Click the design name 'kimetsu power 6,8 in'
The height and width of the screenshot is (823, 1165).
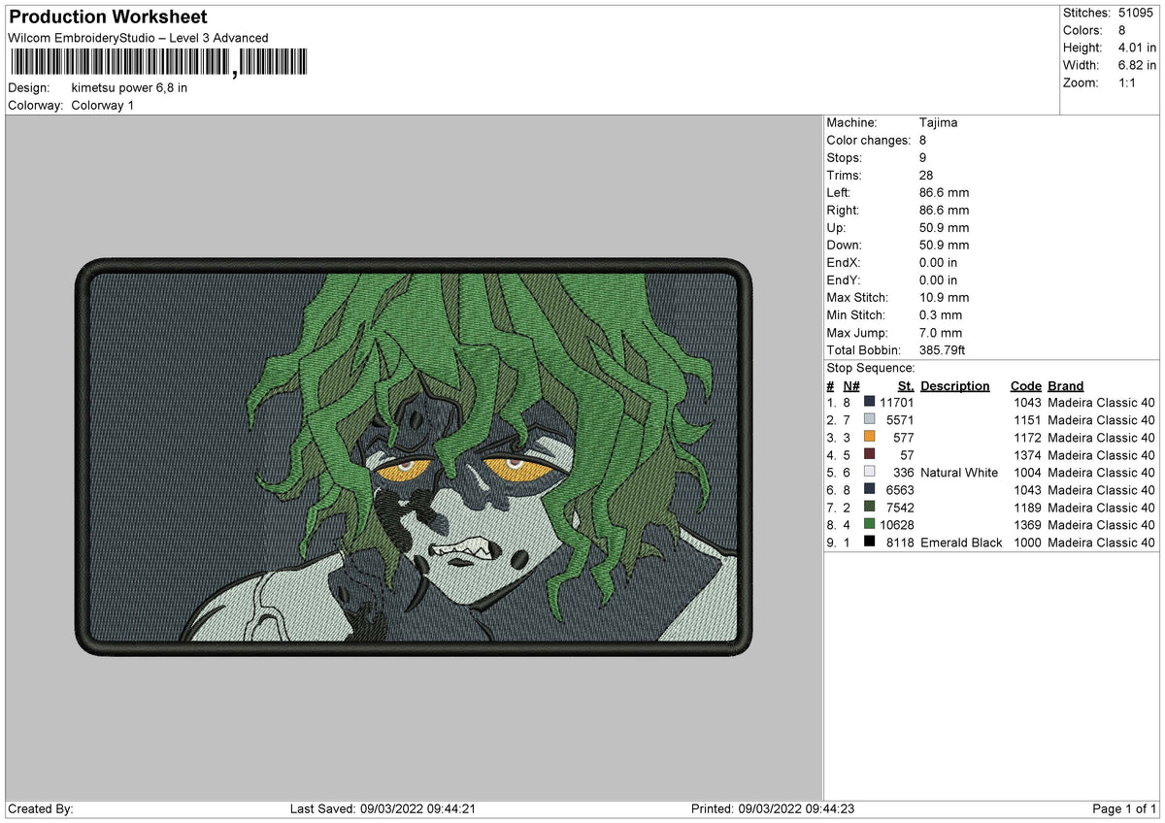tap(129, 87)
